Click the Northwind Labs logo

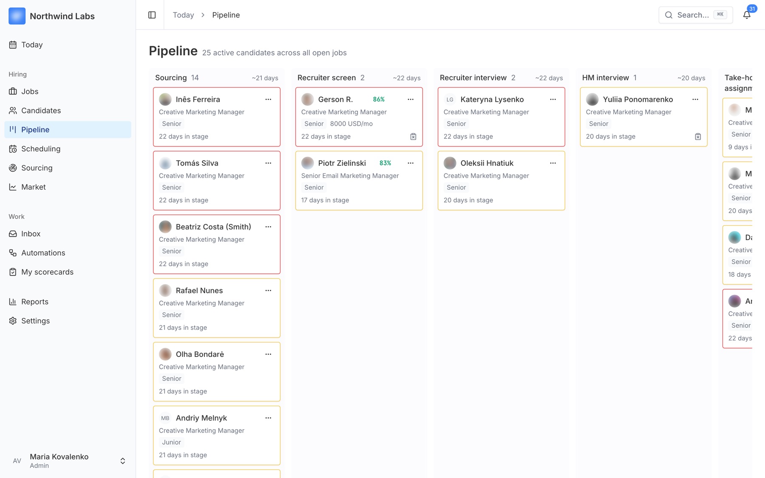(x=17, y=16)
